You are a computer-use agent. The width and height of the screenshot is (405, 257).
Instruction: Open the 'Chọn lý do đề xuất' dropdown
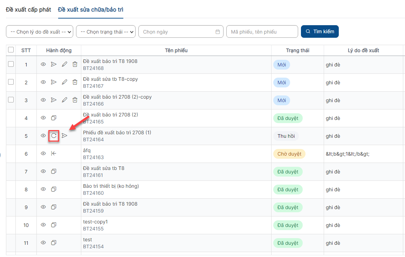tap(40, 32)
